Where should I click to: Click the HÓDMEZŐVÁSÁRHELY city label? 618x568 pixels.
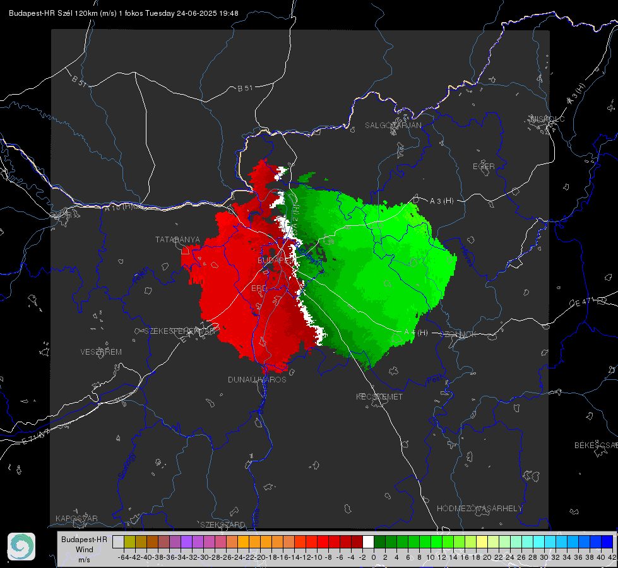(480, 509)
